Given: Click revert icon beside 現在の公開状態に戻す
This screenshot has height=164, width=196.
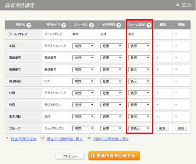Looking at the screenshot, I should [x=43, y=138].
